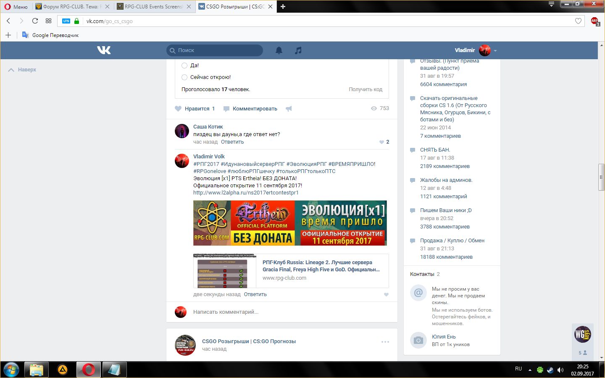This screenshot has height=378, width=605.
Task: Open a new tab with plus icon
Action: tap(283, 6)
